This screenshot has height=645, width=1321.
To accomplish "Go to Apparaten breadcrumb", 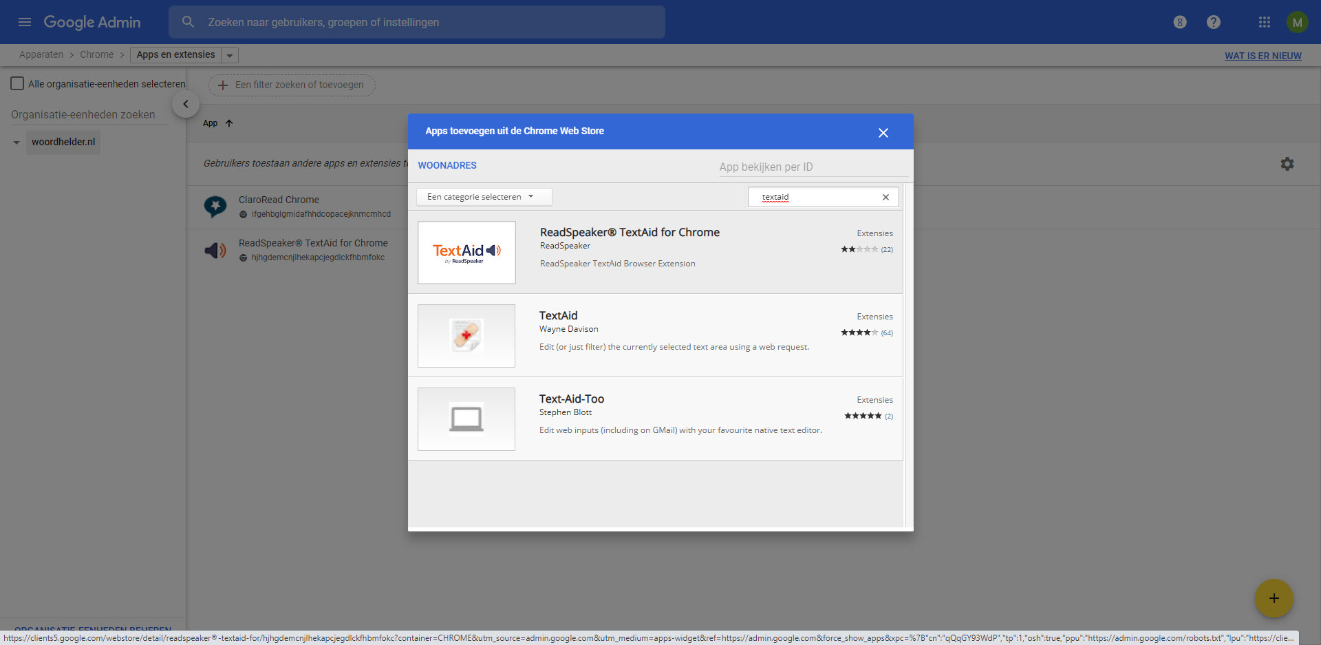I will 41,54.
